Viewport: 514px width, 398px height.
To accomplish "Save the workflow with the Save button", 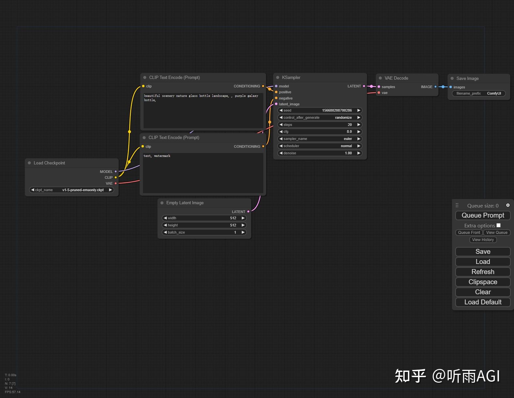I will 483,252.
